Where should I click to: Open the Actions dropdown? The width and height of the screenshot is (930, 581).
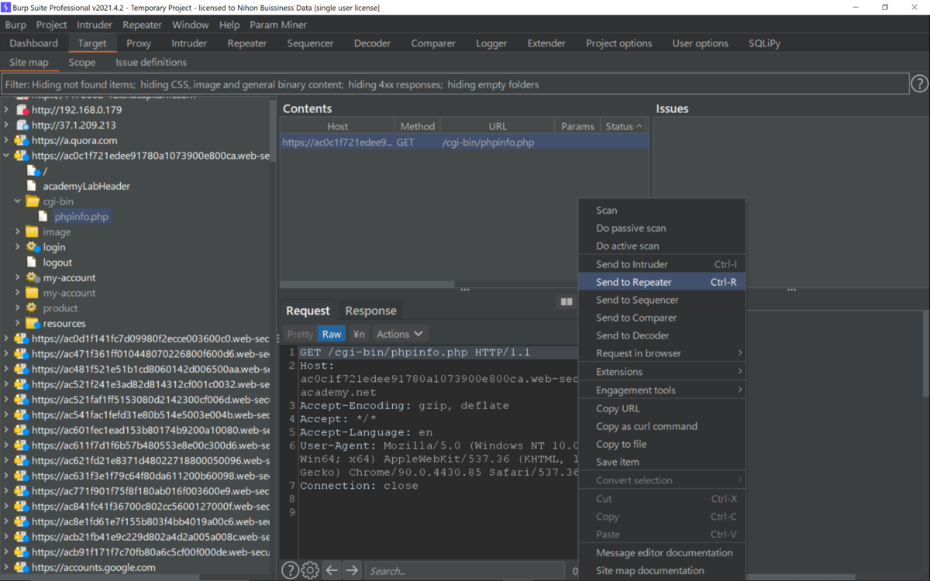click(399, 334)
